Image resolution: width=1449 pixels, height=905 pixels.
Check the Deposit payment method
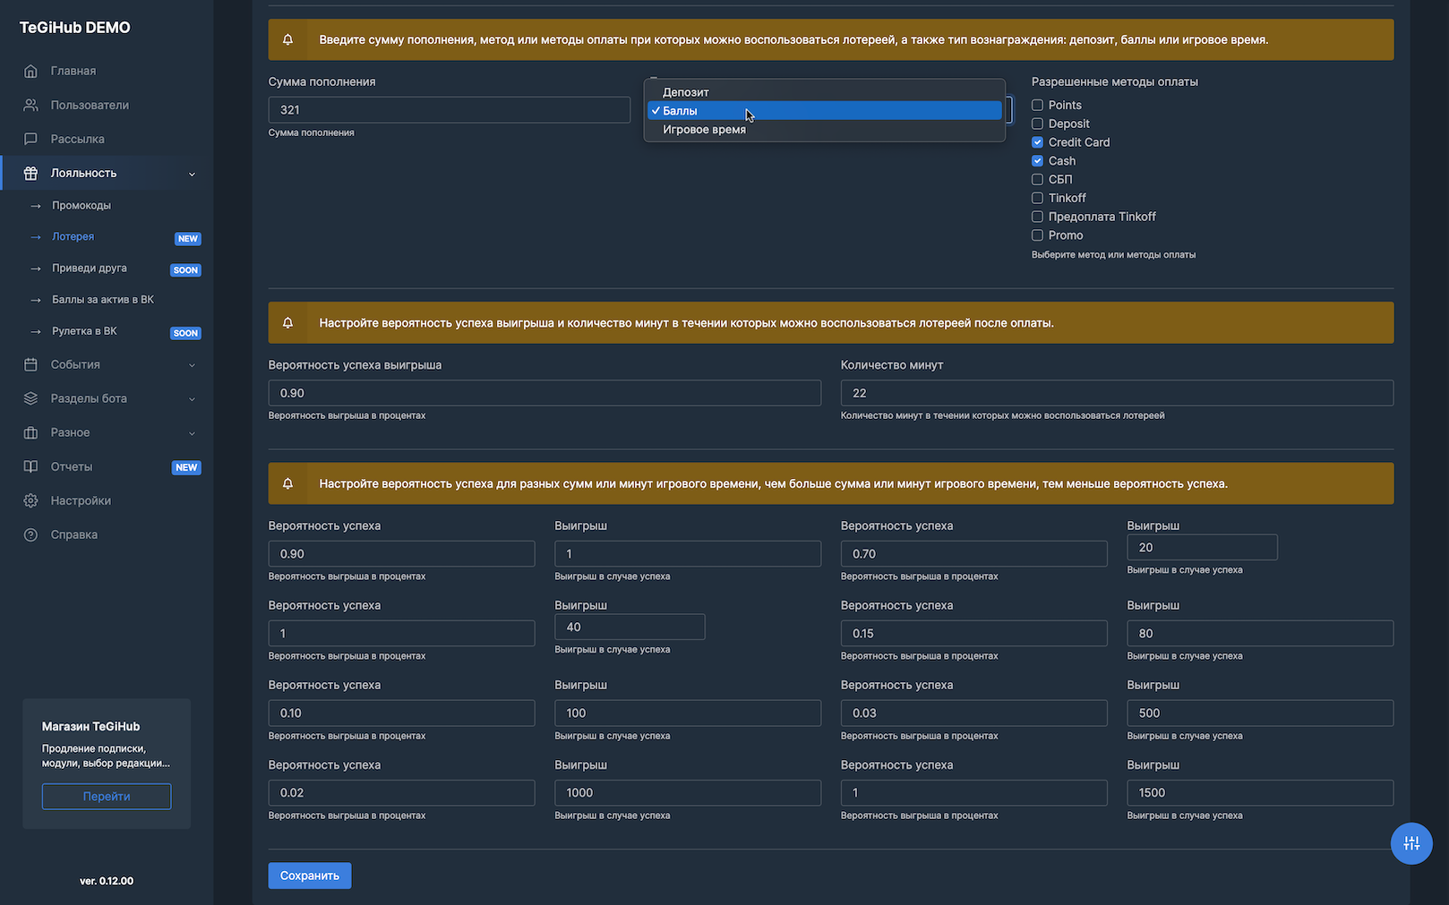pos(1037,124)
